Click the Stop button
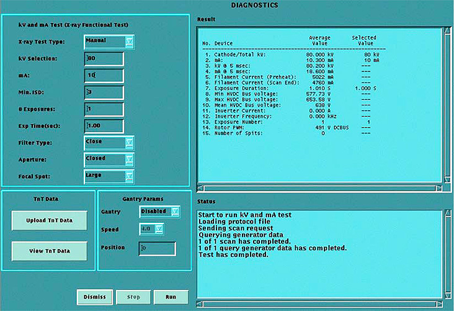Viewport: 454px width, 311px height. click(x=133, y=297)
